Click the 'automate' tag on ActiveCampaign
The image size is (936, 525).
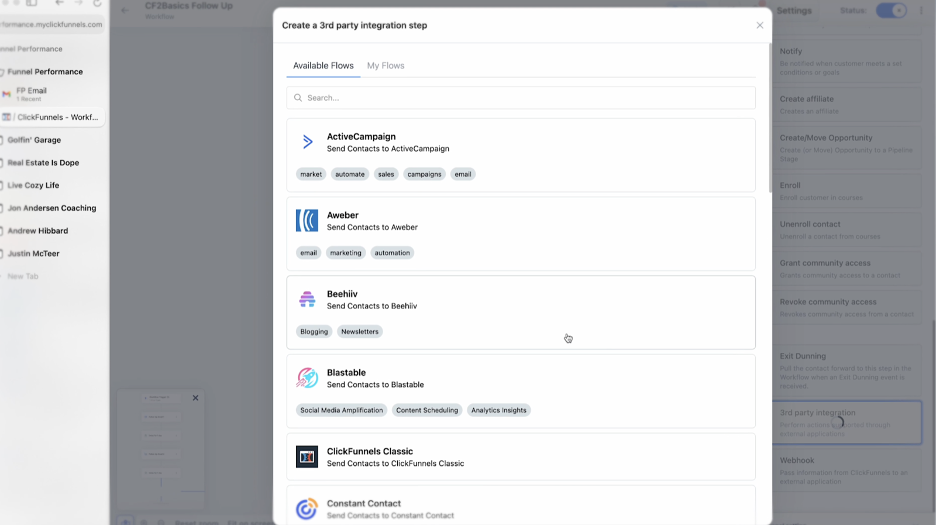point(350,174)
